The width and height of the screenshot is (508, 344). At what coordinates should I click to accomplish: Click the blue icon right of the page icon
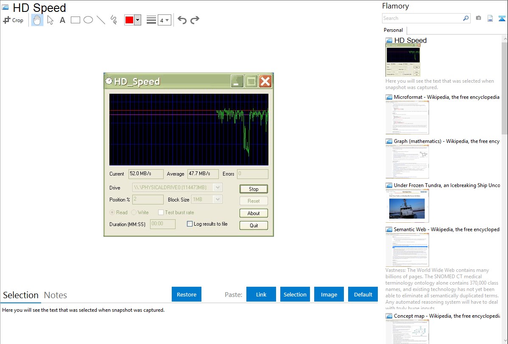(x=502, y=18)
